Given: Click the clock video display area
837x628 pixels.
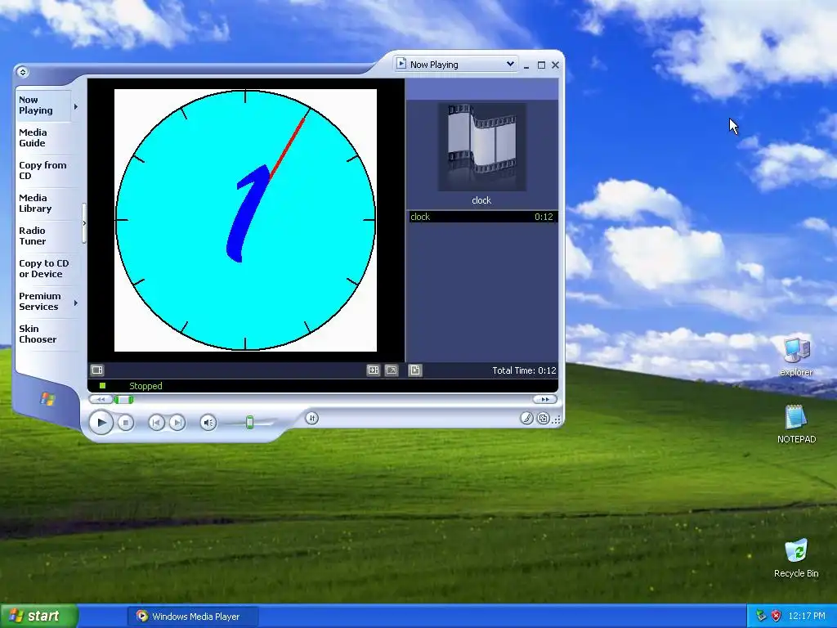Looking at the screenshot, I should click(245, 220).
